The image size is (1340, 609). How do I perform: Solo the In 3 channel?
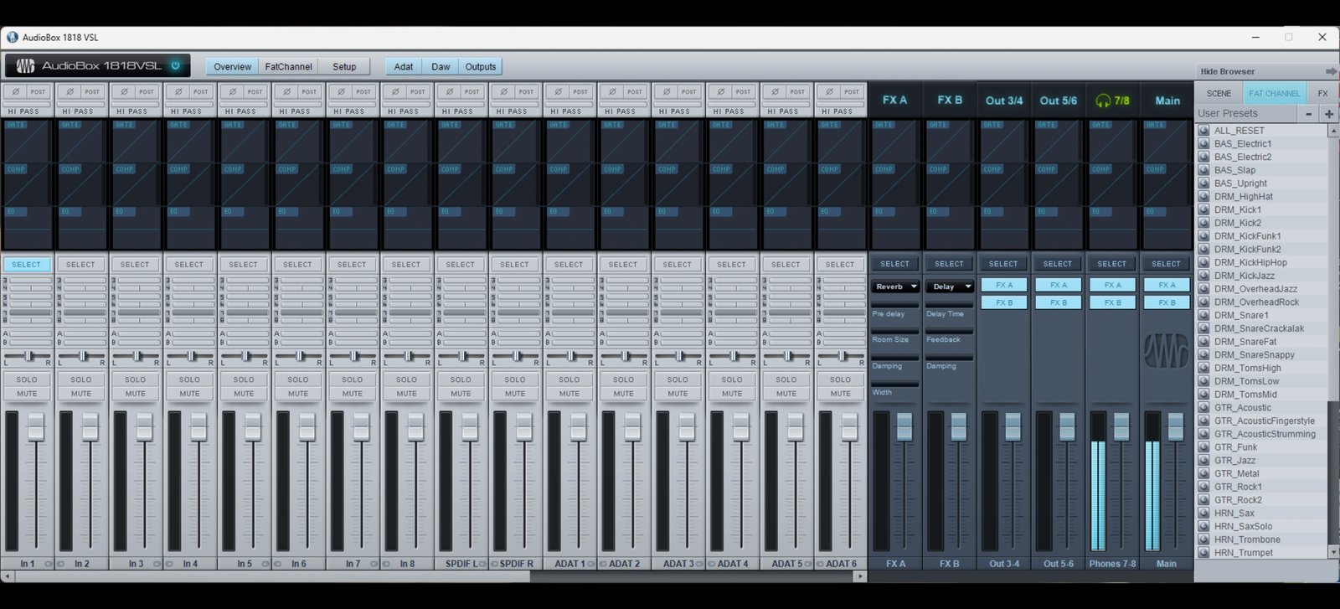click(136, 379)
